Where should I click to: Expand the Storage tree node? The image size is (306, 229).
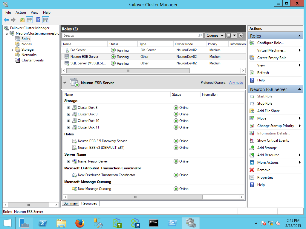(x=12, y=50)
